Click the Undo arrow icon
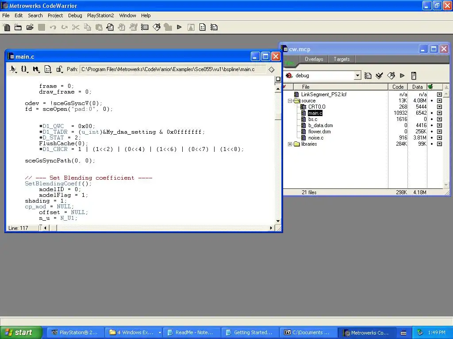Screen dimensions: 453x339 pyautogui.click(x=53, y=27)
